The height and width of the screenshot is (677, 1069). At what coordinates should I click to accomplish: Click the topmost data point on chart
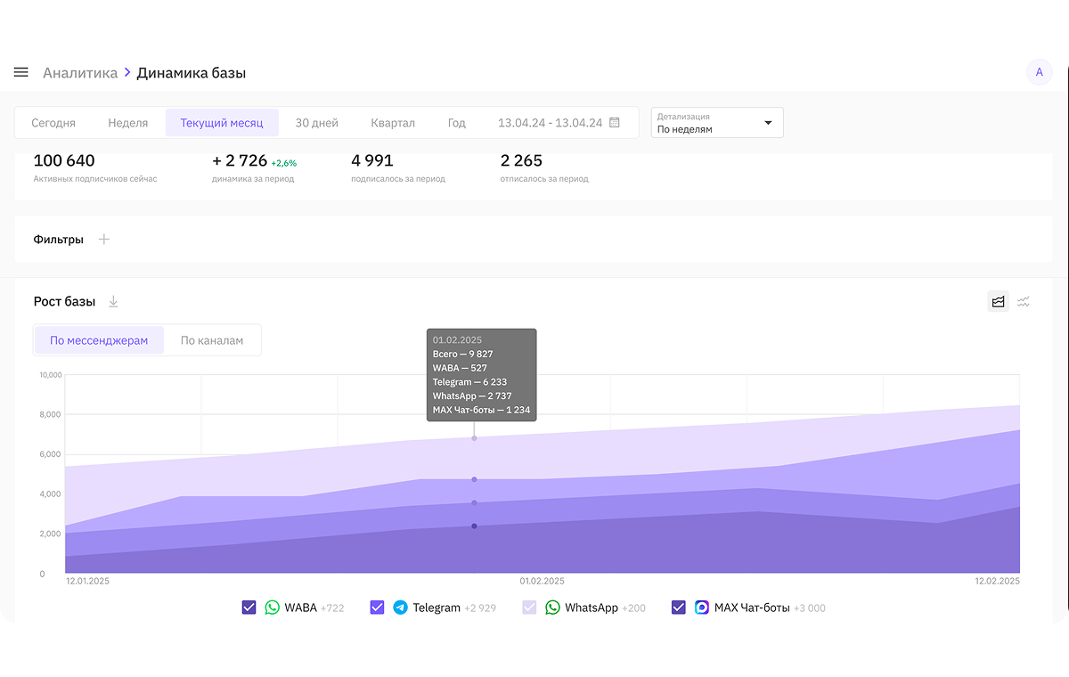(474, 438)
